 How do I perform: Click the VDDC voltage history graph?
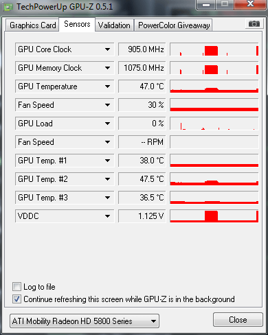click(x=214, y=216)
